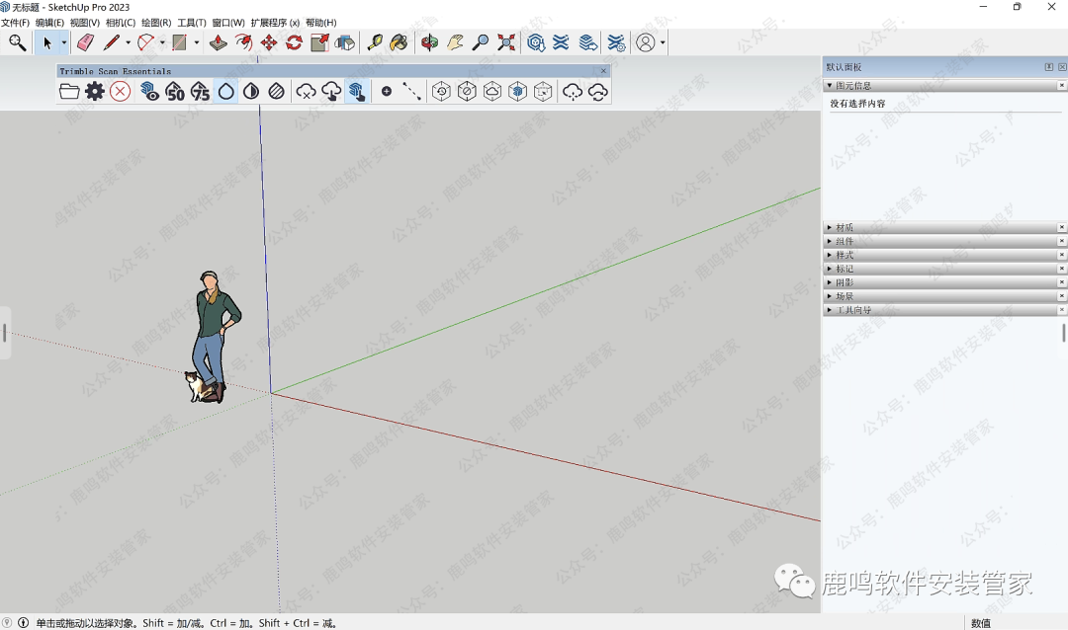Open the Select tool dropdown arrow
The width and height of the screenshot is (1068, 630).
[x=64, y=42]
